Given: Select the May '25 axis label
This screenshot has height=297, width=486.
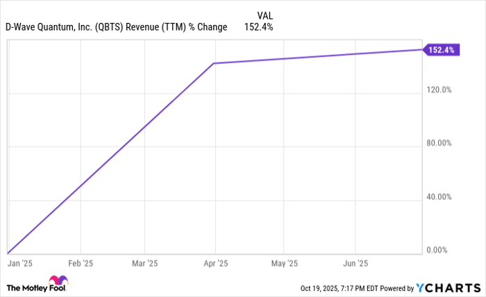Looking at the screenshot, I should click(283, 263).
